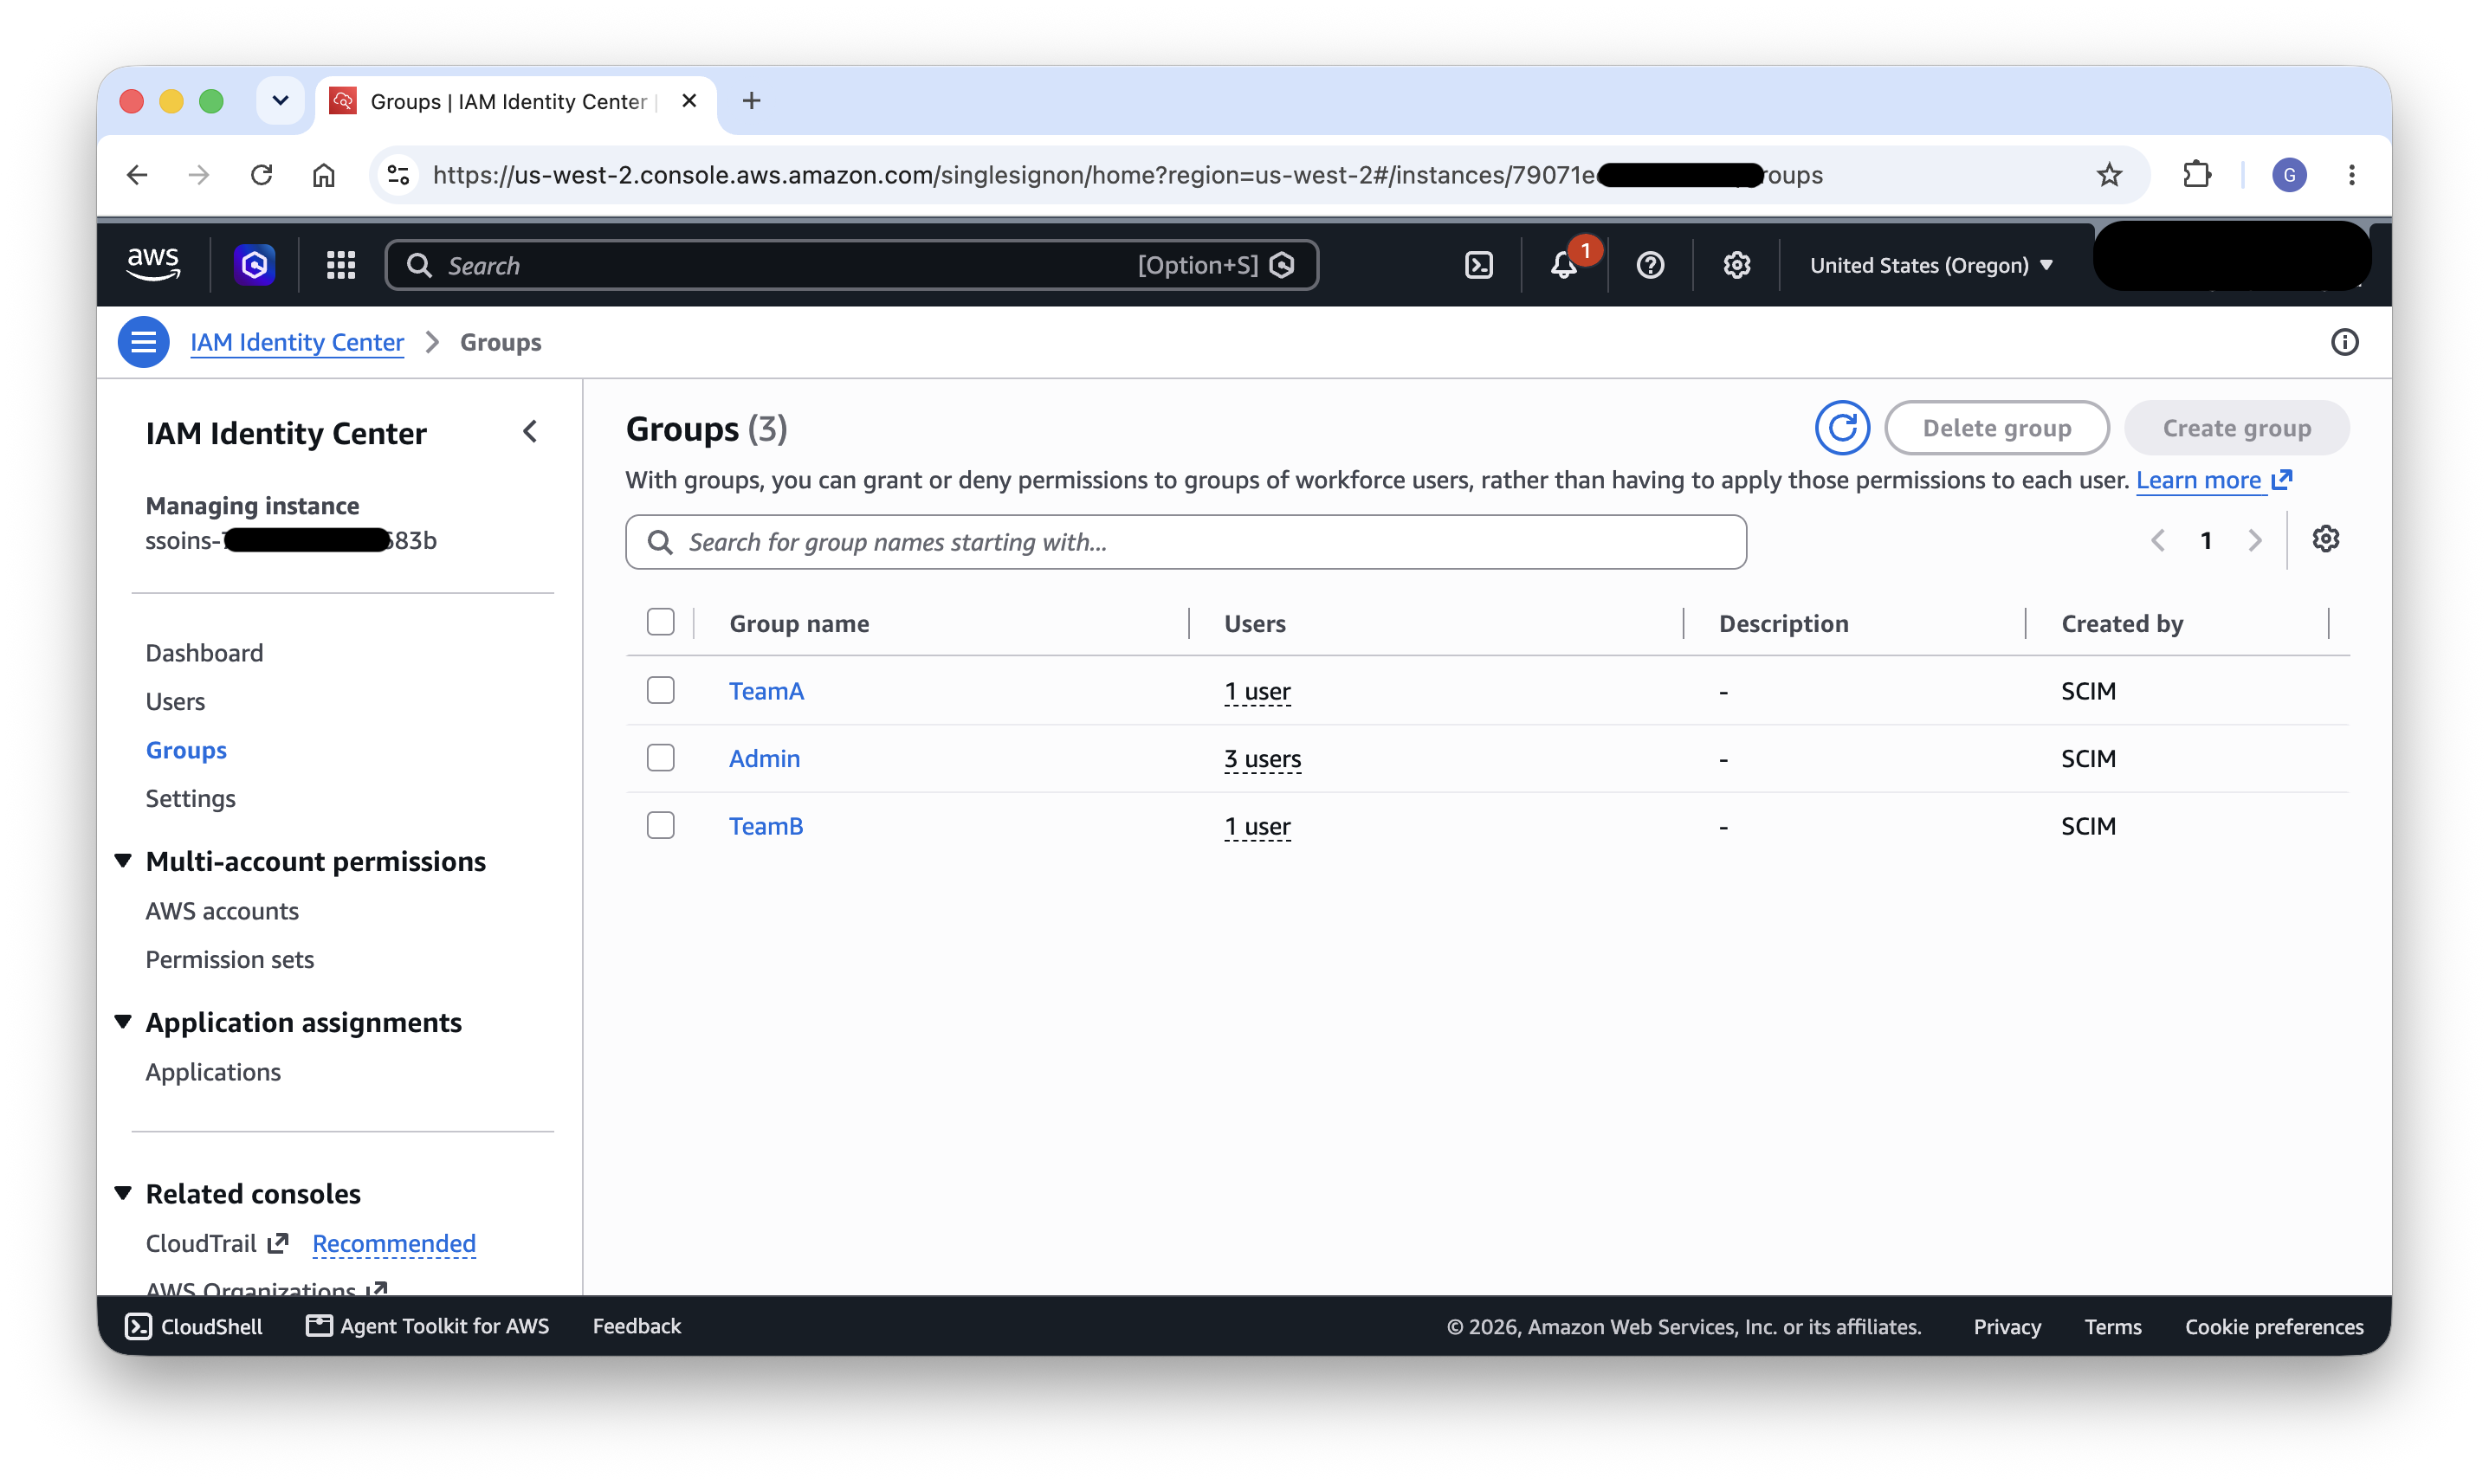Collapse the Related consoles section
The image size is (2489, 1484).
123,1193
